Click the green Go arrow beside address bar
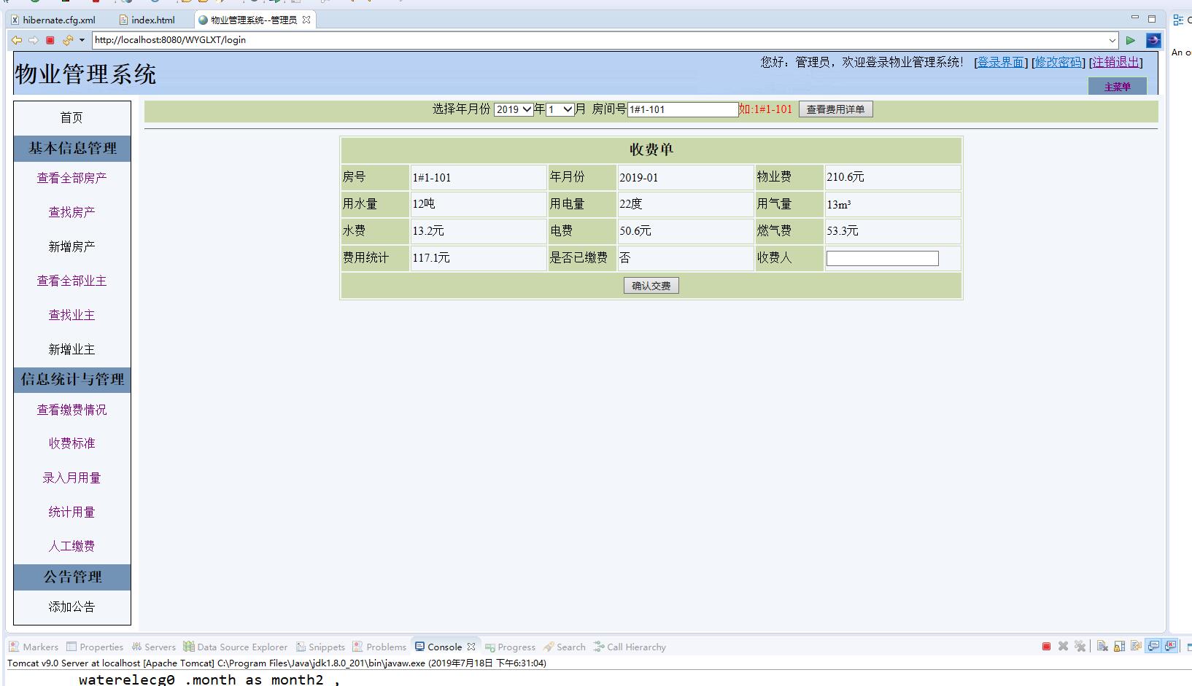This screenshot has height=686, width=1192. [x=1131, y=40]
